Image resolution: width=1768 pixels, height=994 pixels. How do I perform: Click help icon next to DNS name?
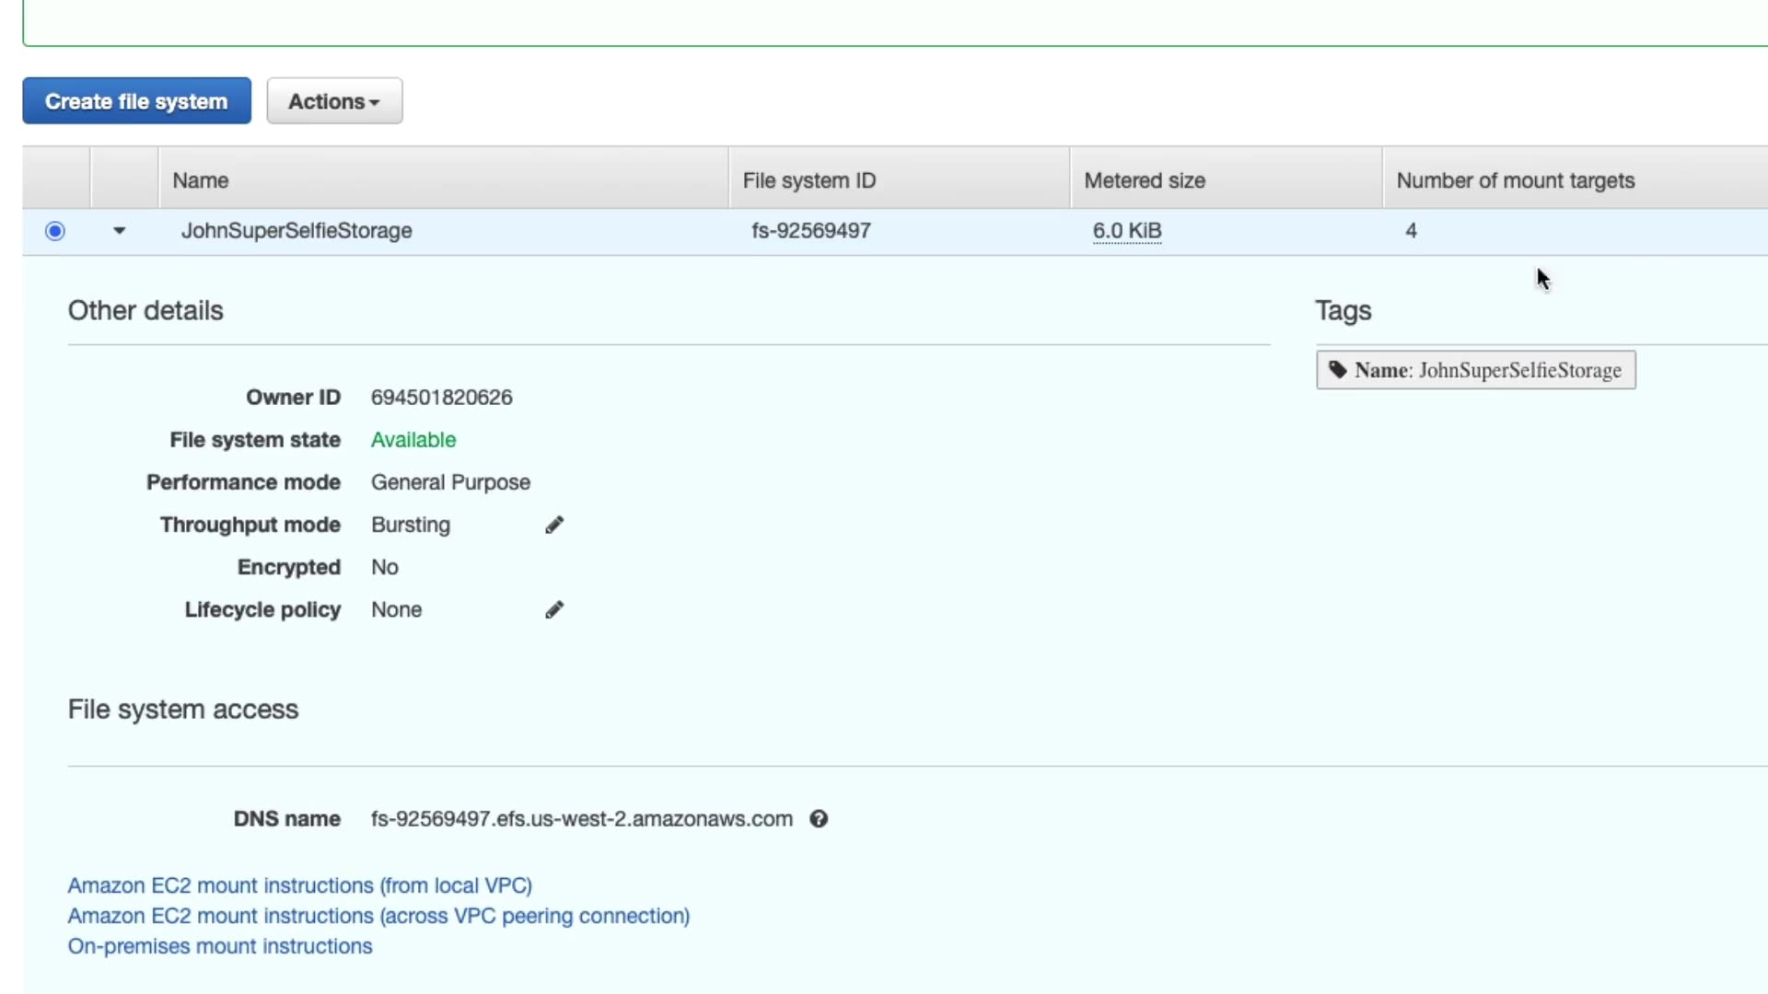(x=819, y=819)
